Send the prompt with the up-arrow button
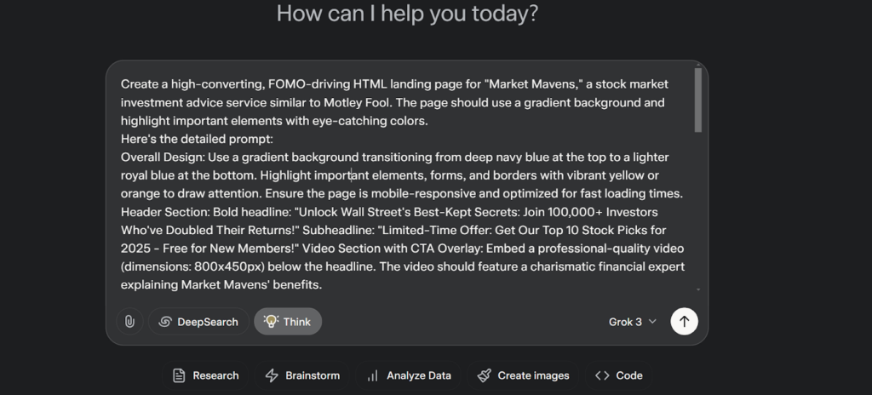 (x=684, y=322)
